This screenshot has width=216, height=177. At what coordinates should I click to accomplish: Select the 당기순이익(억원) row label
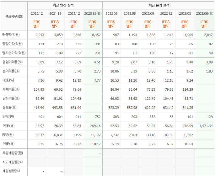click(14, 53)
